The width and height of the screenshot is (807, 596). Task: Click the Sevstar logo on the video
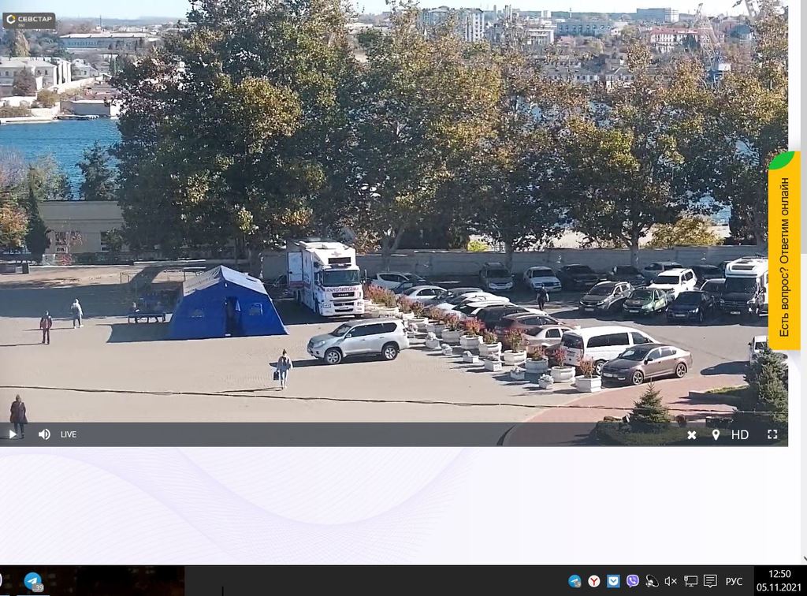coord(29,20)
